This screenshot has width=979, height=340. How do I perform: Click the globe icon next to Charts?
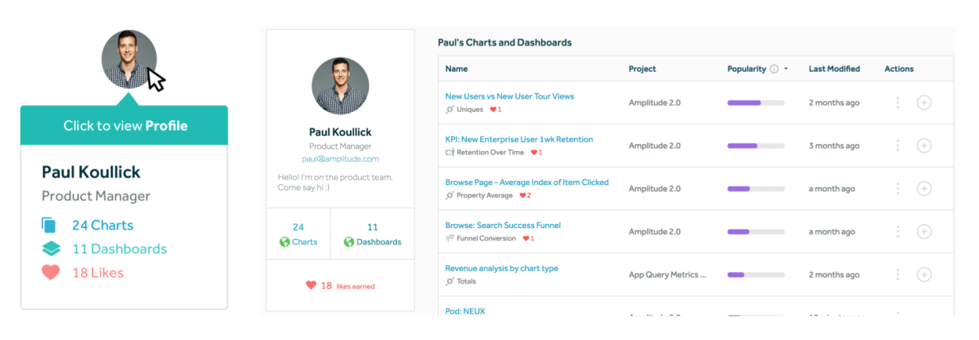tap(284, 242)
